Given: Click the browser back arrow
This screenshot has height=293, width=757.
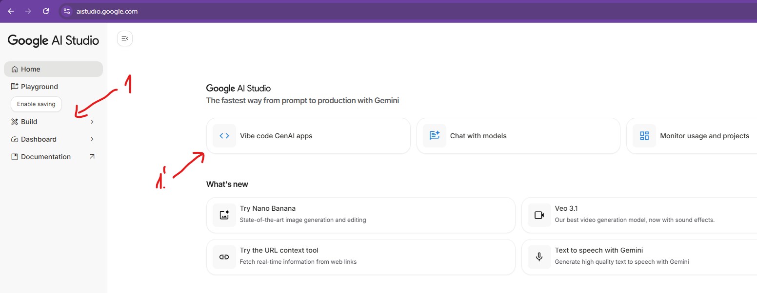Looking at the screenshot, I should [x=11, y=11].
